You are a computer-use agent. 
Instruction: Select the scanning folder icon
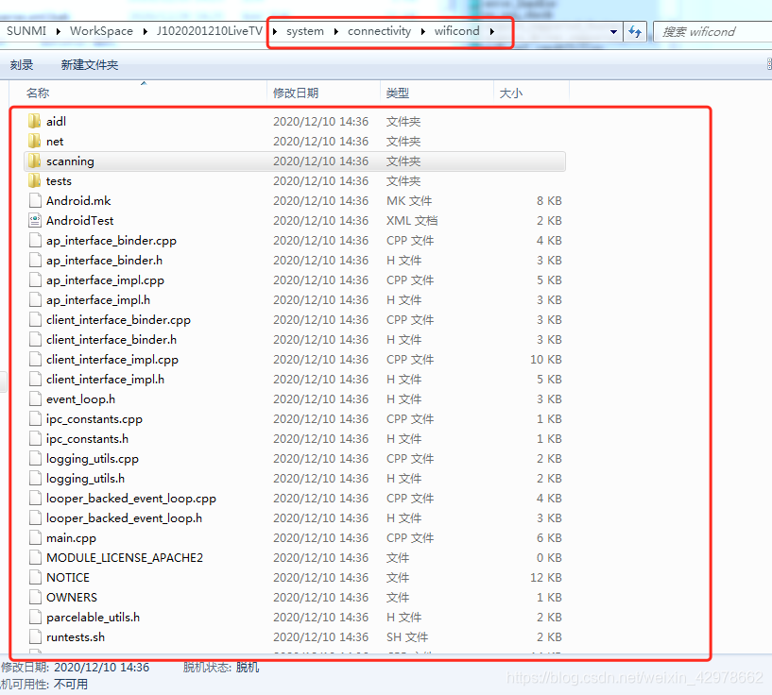34,161
